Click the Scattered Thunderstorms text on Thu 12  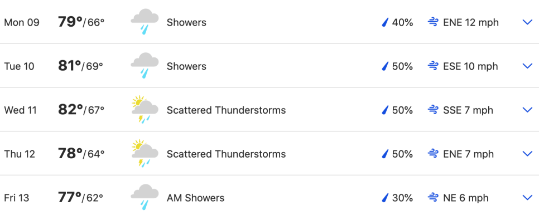tap(226, 154)
